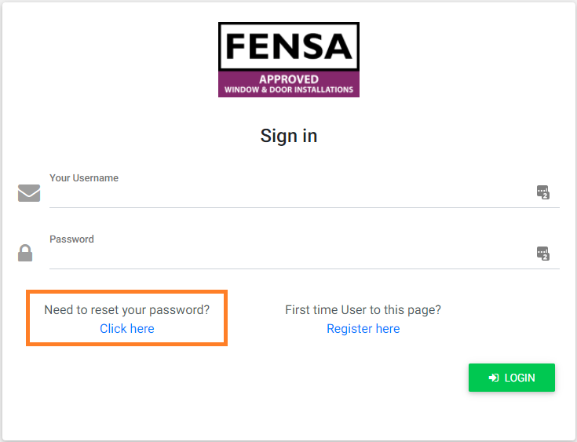Submit with the green LOGIN button
Screen dimensions: 577x442
512,378
